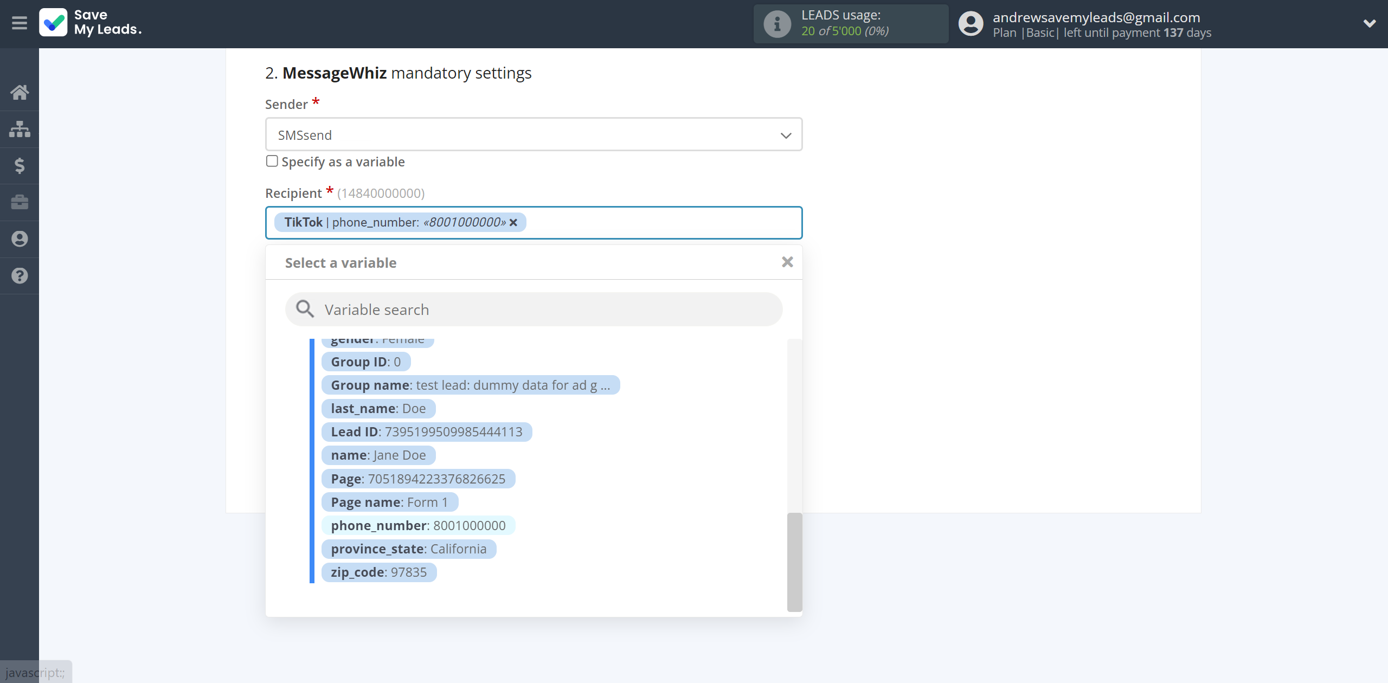The image size is (1388, 683).
Task: Open the Sender SMSsend dropdown
Action: 534,134
